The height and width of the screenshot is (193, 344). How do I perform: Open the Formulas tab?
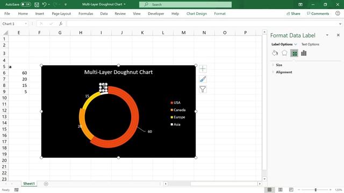[x=86, y=13]
